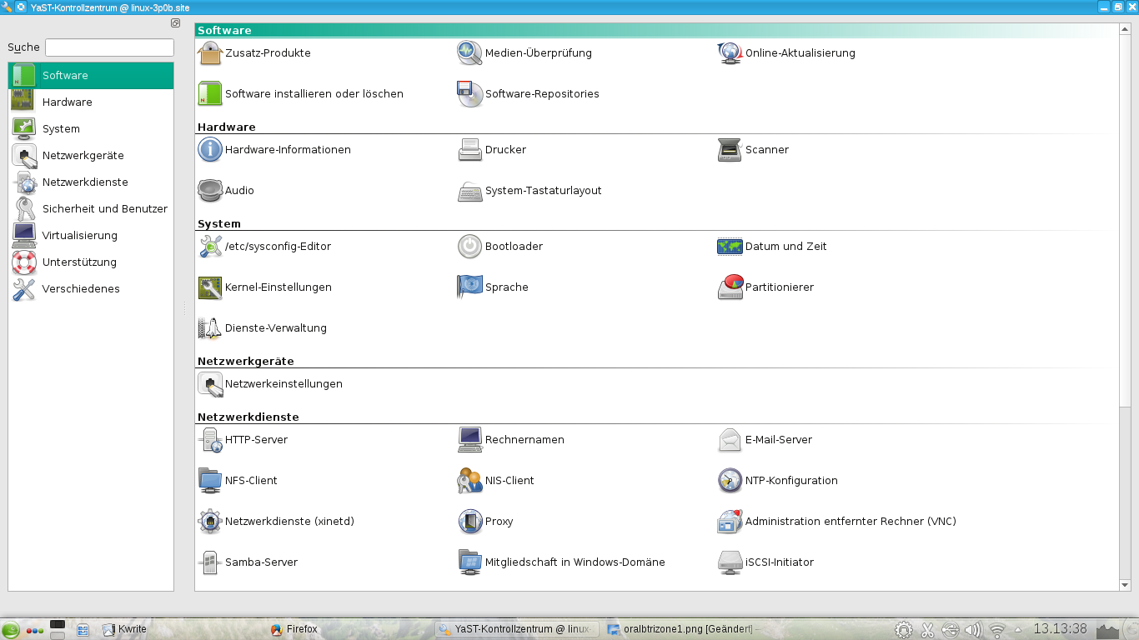Open the Zusatz-Produkte module icon
This screenshot has width=1139, height=640.
point(210,53)
